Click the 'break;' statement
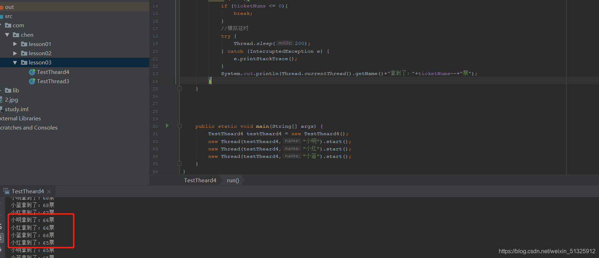 tap(243, 13)
